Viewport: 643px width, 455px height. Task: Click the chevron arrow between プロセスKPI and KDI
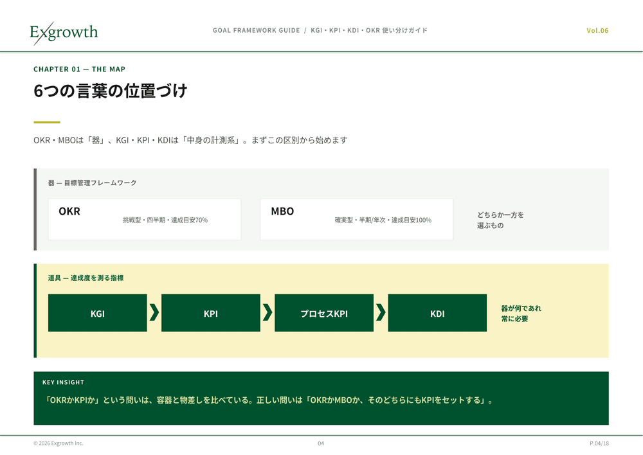[381, 312]
